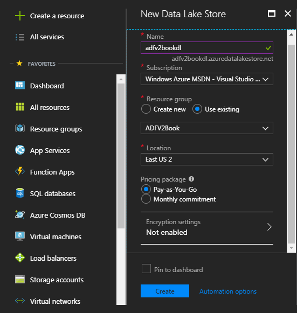Open the SQL databases icon
Viewport: 297px width, 313px height.
20,193
